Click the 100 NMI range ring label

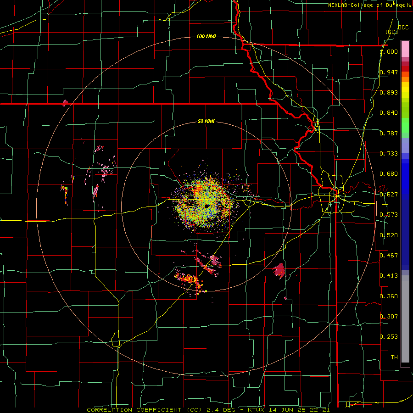tap(206, 36)
